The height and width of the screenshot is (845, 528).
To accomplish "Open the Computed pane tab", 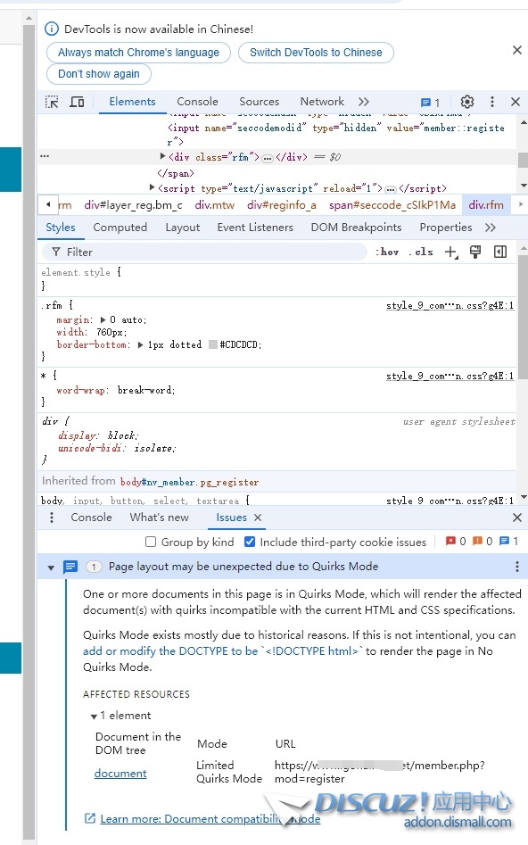I will (x=120, y=228).
